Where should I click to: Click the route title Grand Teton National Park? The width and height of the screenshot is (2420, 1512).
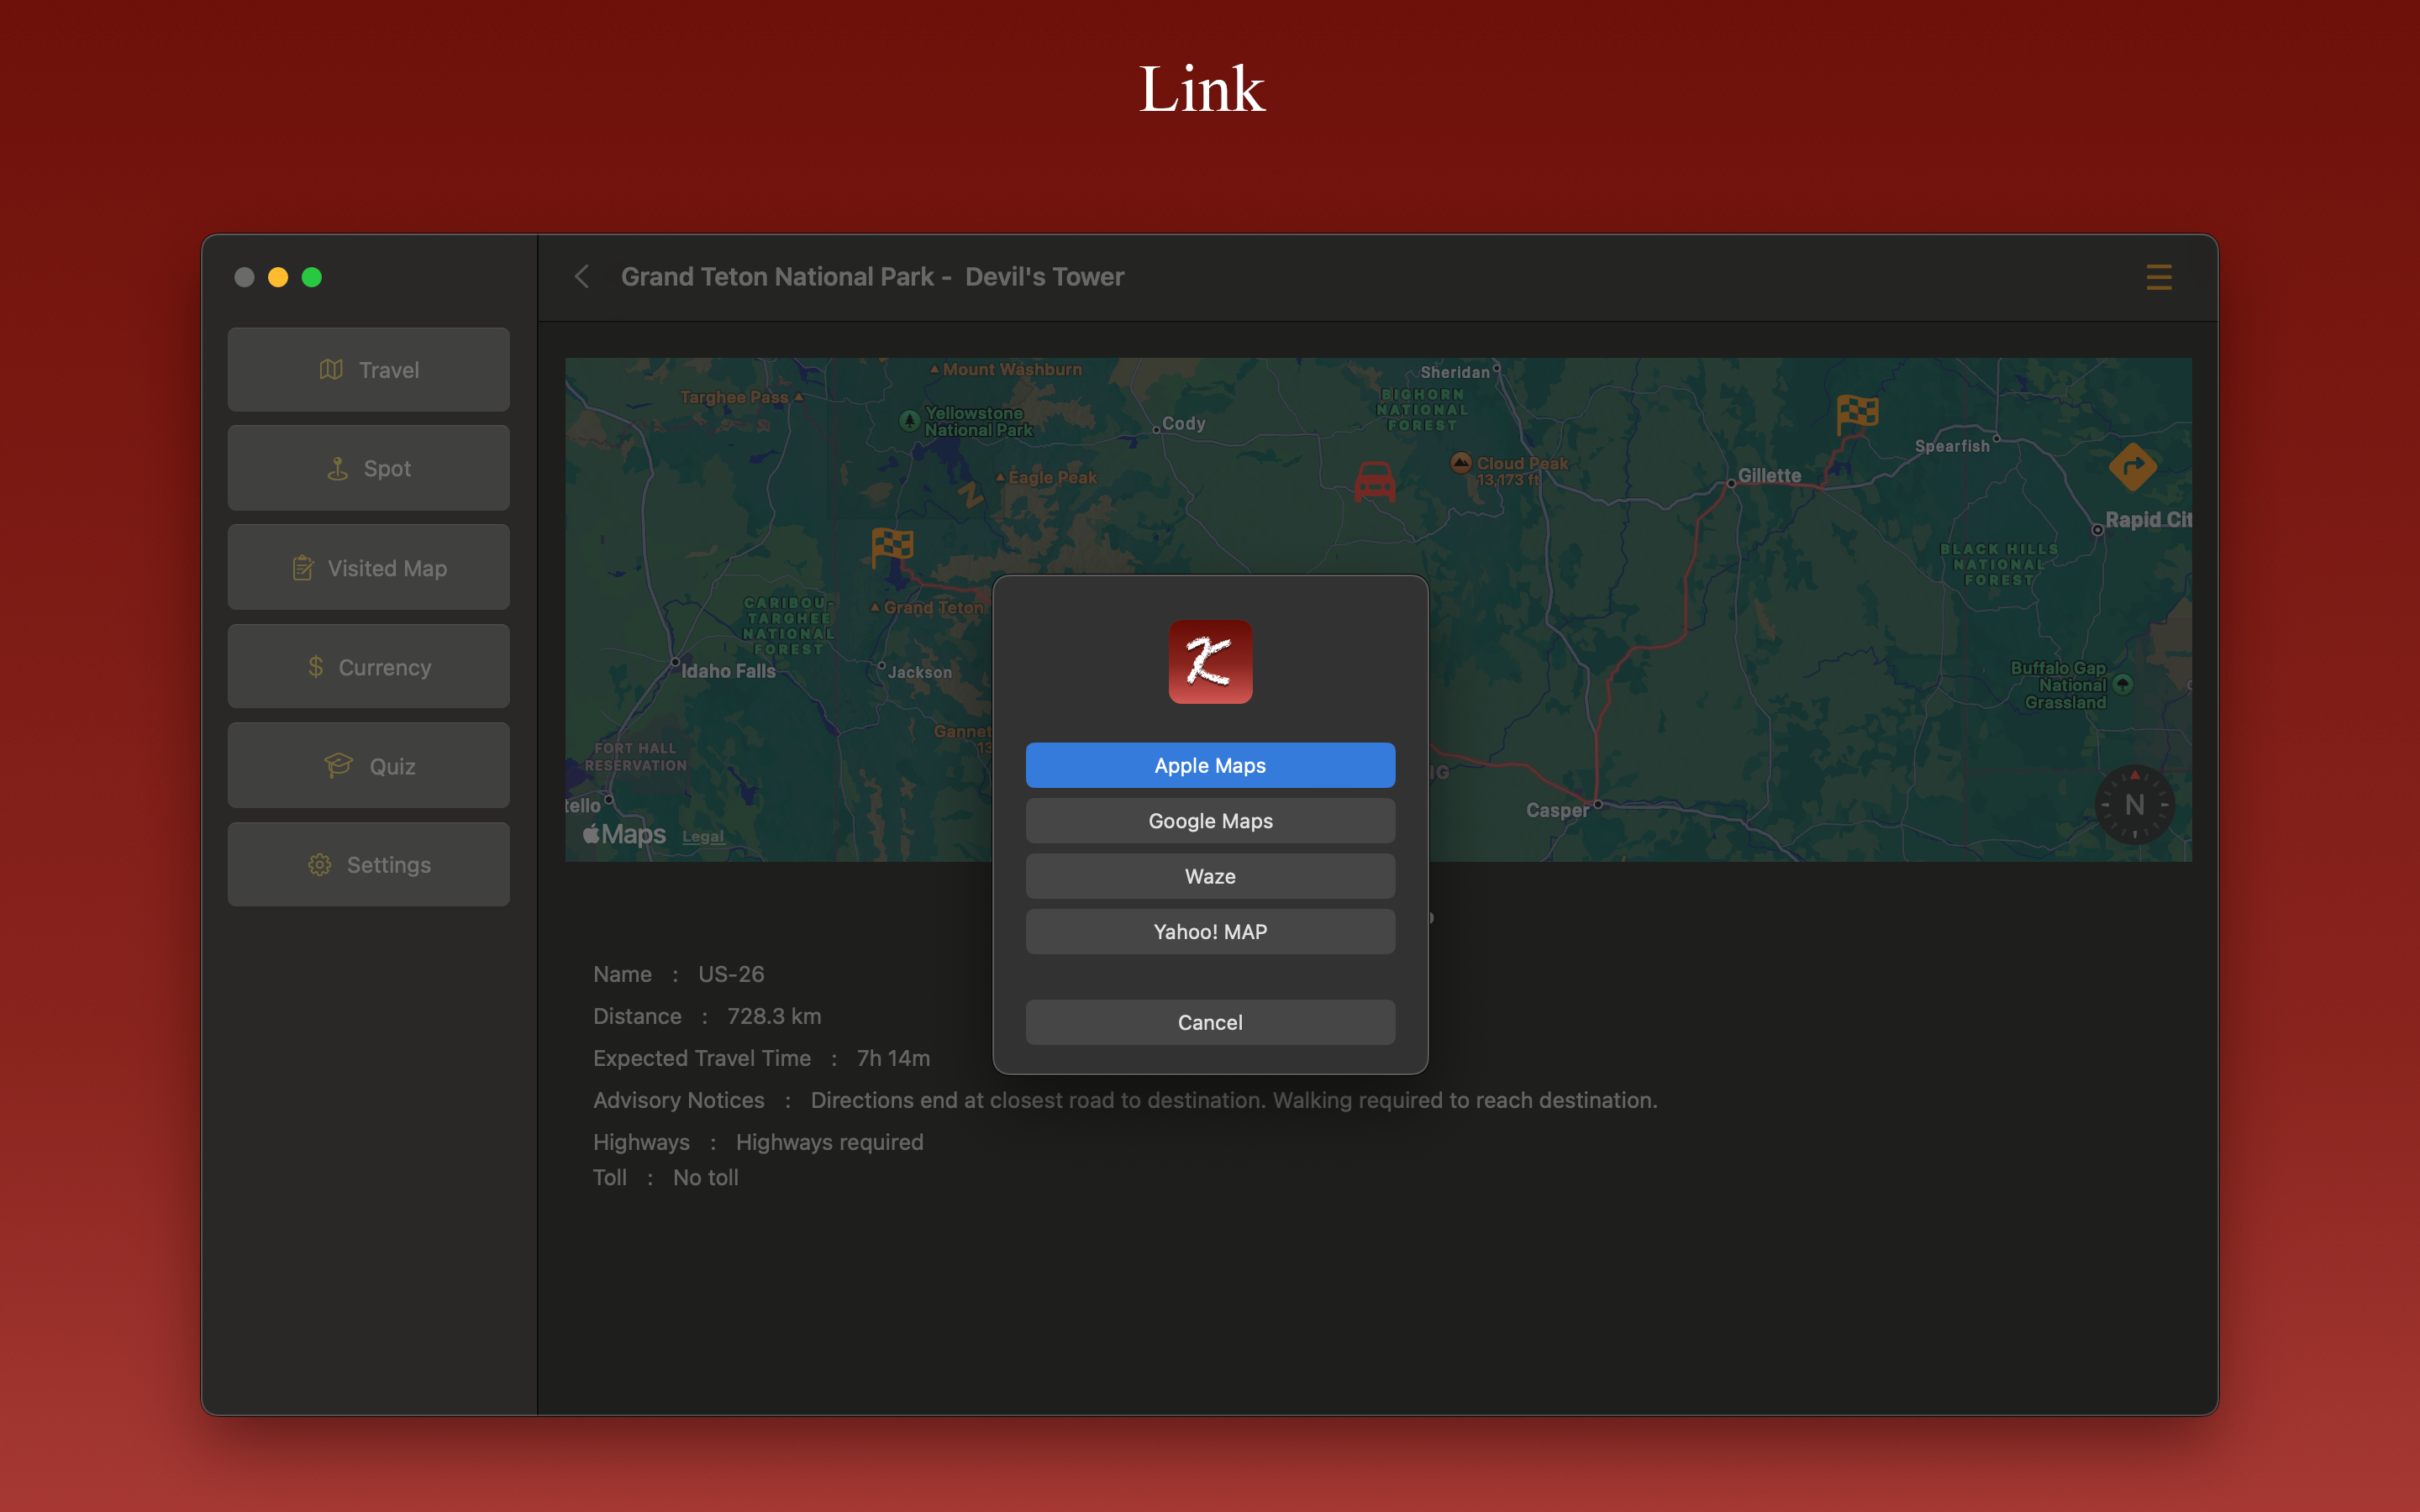click(777, 277)
